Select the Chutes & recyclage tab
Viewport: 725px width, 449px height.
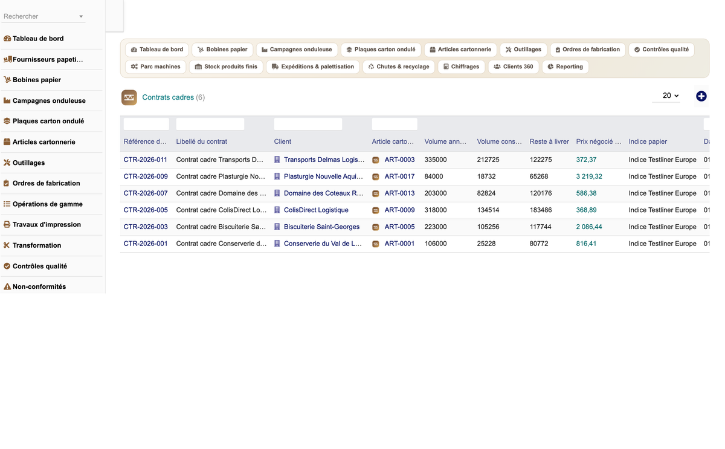coord(399,66)
